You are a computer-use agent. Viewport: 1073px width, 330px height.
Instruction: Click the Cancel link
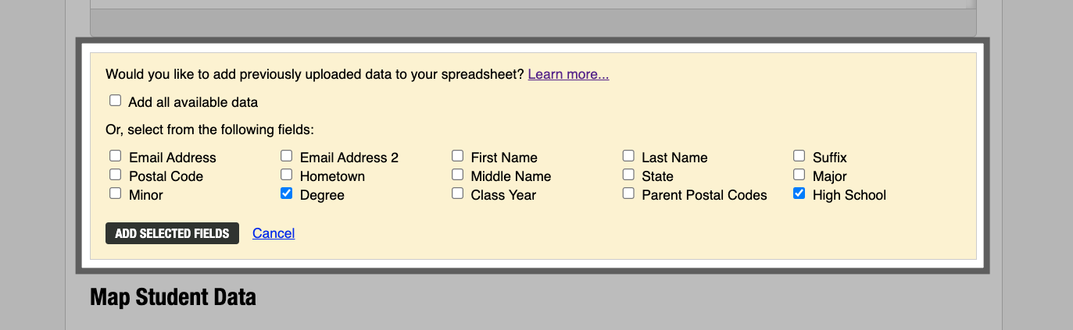pos(274,233)
